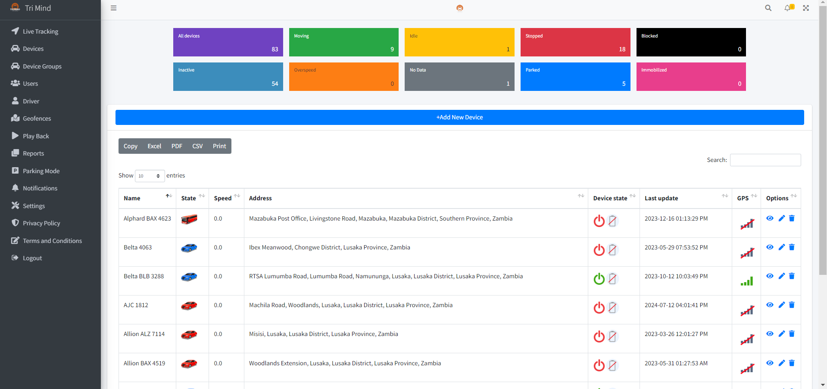Click the notifications bell in the top bar
827x389 pixels.
[x=788, y=8]
